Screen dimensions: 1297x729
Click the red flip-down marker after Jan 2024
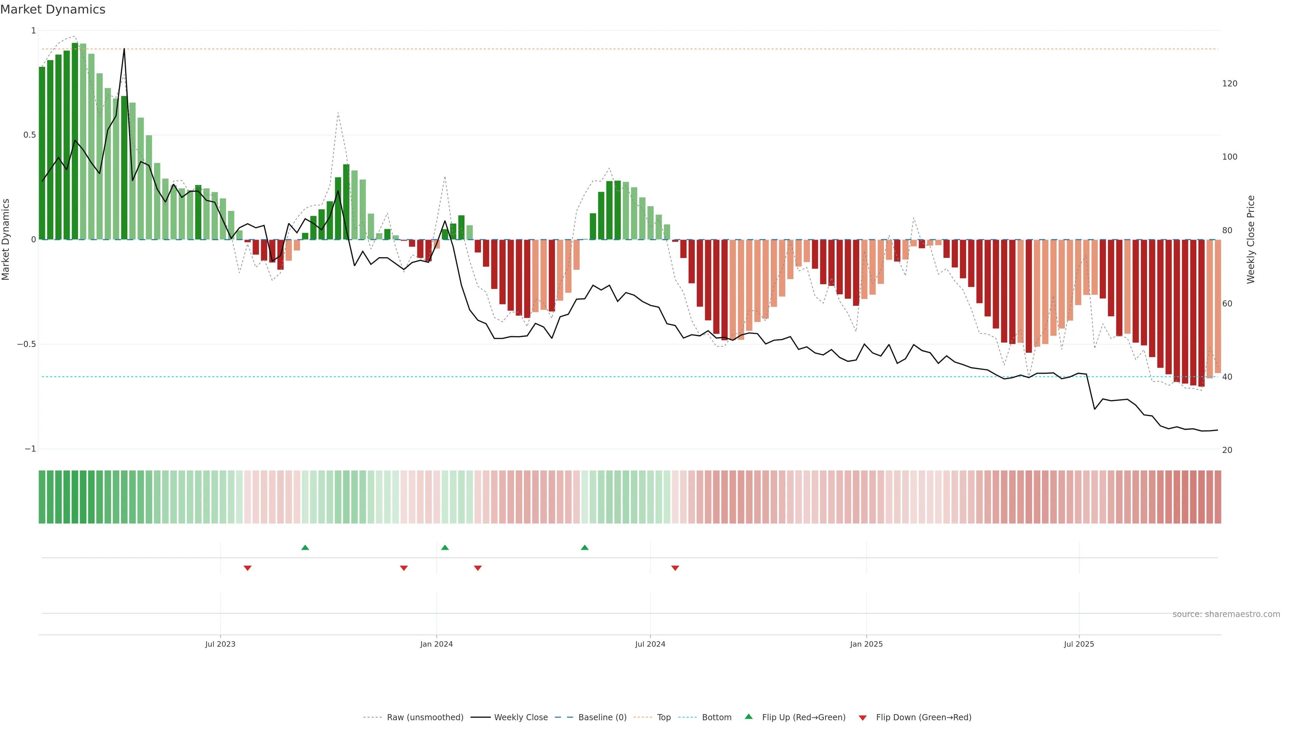(478, 568)
